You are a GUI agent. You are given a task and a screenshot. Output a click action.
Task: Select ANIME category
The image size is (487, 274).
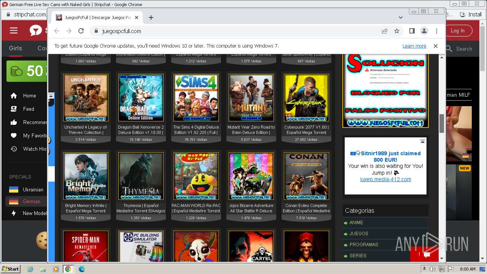click(x=356, y=223)
